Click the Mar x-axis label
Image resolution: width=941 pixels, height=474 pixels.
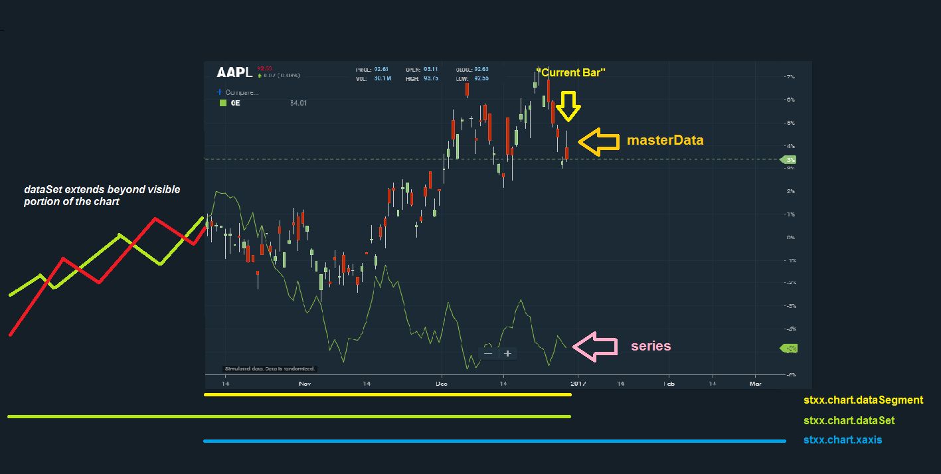[755, 383]
